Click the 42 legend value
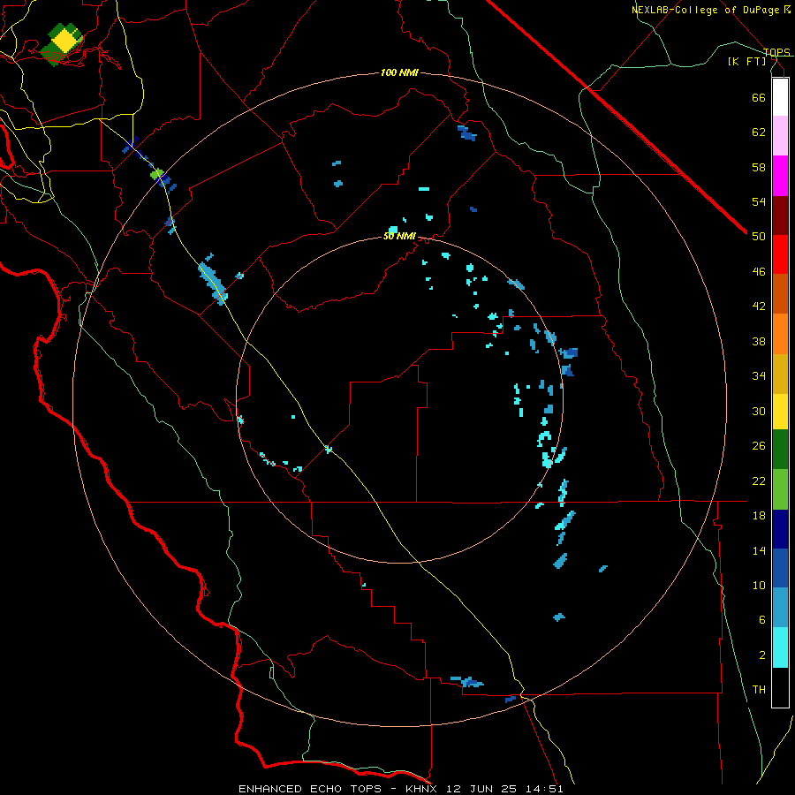The height and width of the screenshot is (795, 795). tap(759, 307)
